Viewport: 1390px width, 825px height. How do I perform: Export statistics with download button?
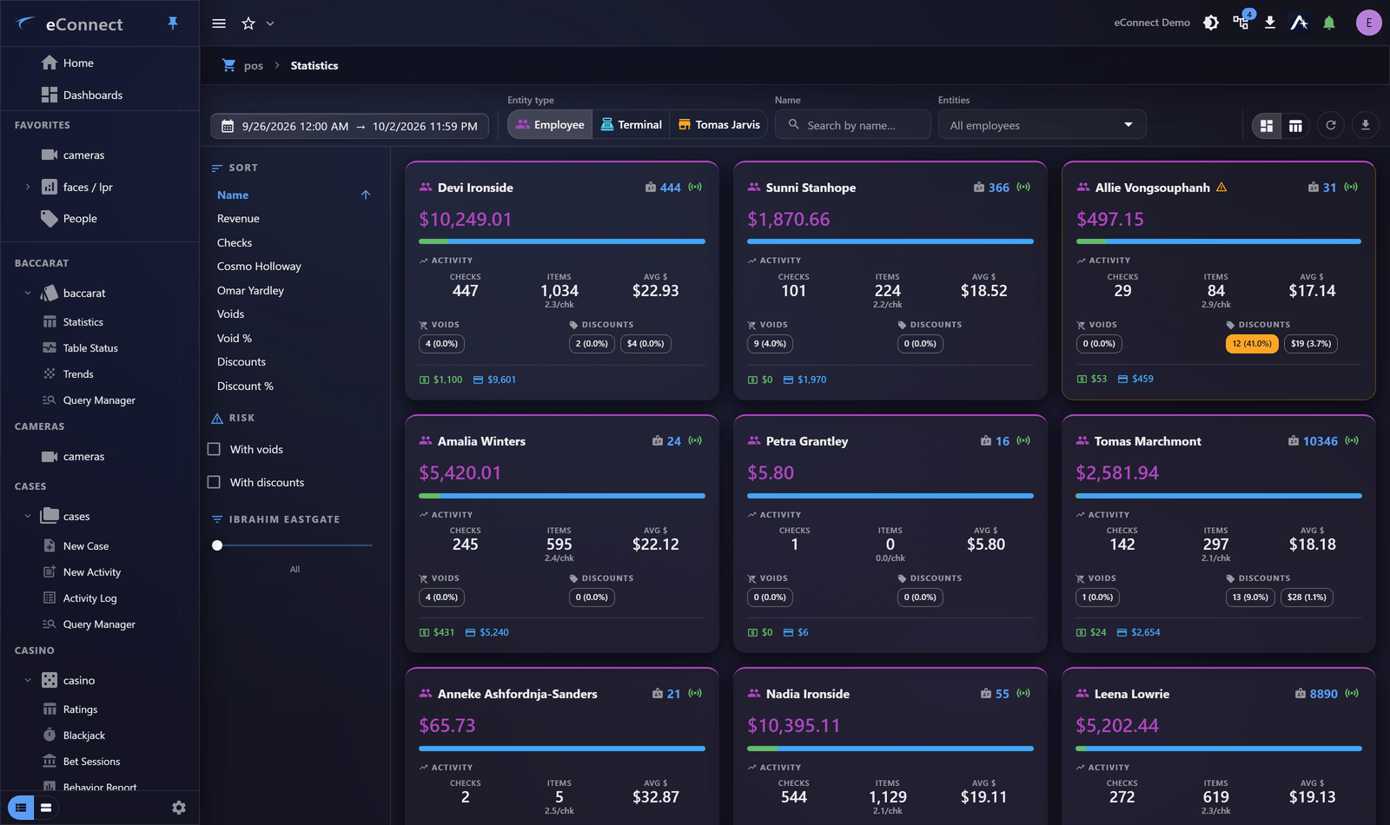(1366, 125)
